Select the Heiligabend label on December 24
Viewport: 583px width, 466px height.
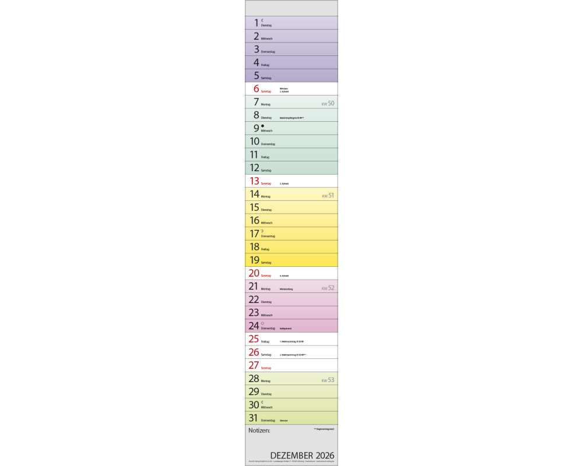click(x=285, y=329)
